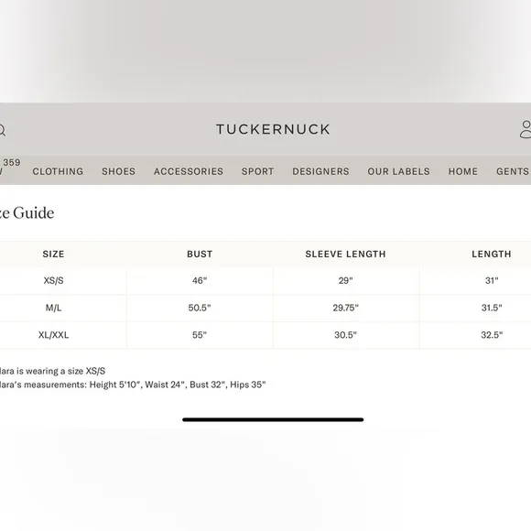Open the Shoes menu
This screenshot has height=531, width=531.
[x=118, y=171]
